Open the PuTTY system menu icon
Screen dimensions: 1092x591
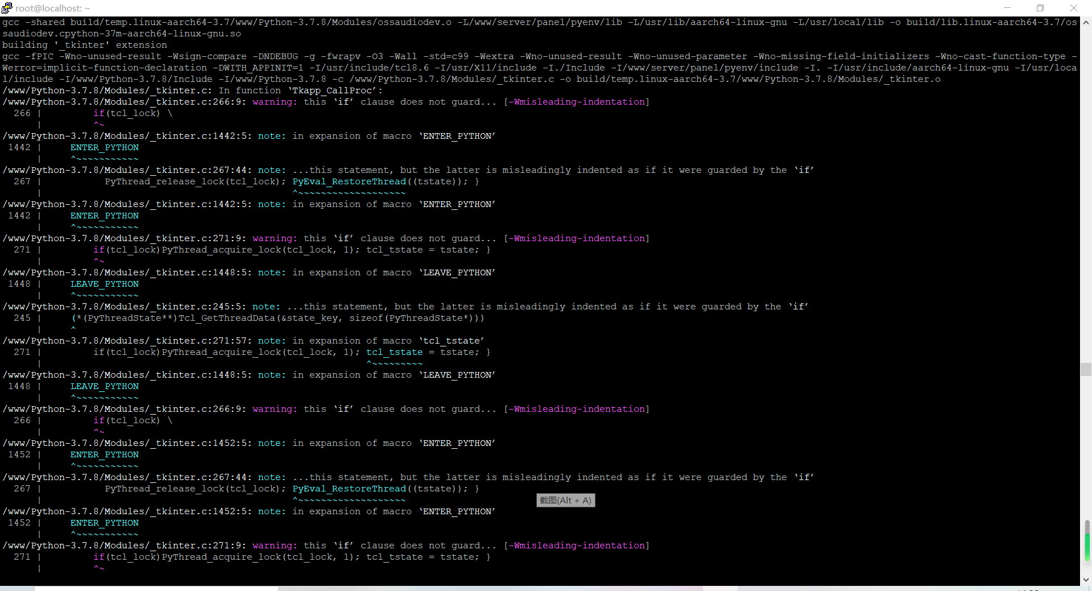(x=7, y=8)
